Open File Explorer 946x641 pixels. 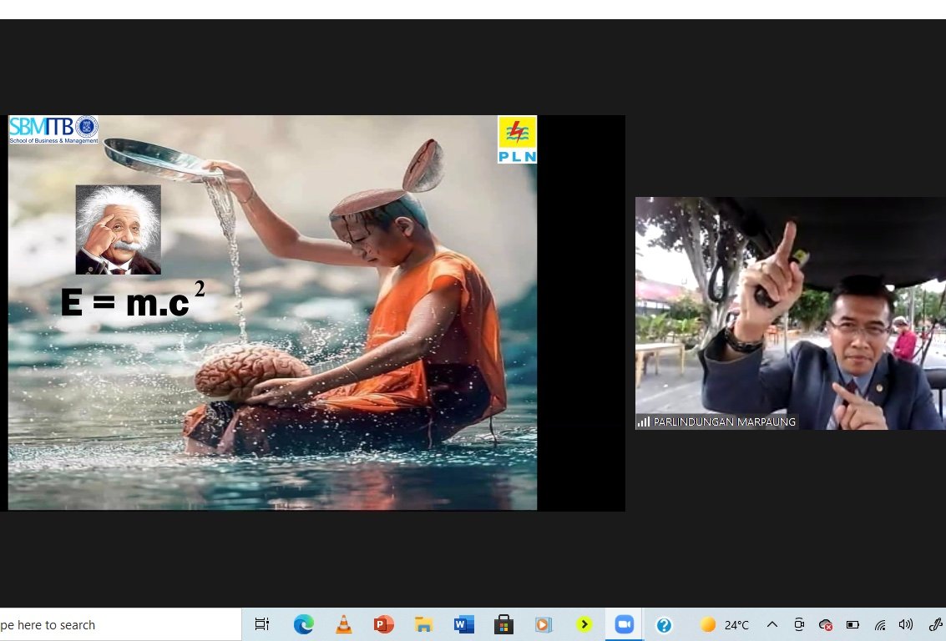423,624
